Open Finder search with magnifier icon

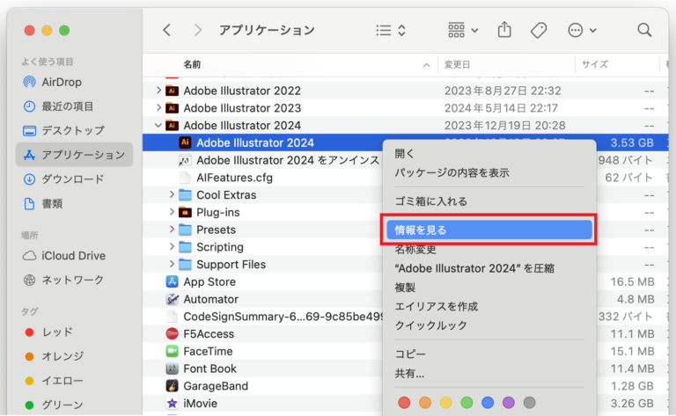pyautogui.click(x=644, y=30)
